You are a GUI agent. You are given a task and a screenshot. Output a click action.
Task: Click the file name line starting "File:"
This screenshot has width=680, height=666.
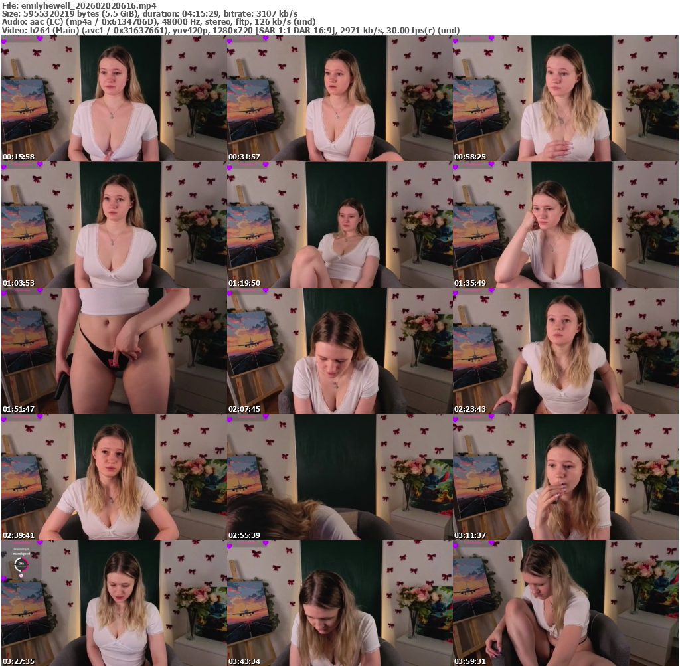[79, 5]
